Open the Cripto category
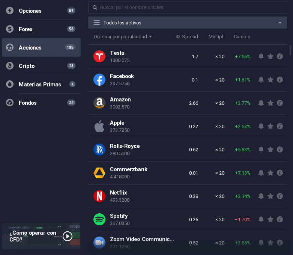The image size is (293, 255). 41,66
